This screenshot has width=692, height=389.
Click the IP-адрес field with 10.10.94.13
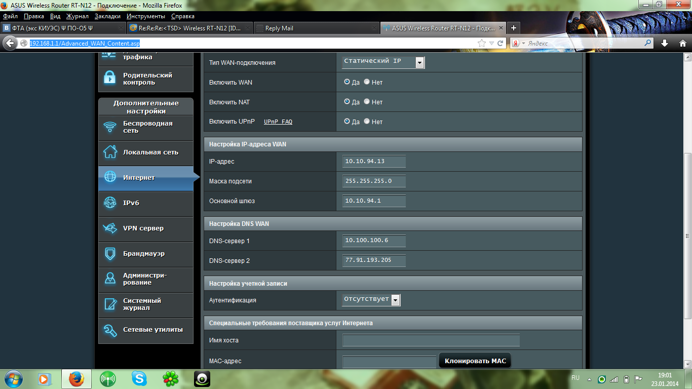374,161
